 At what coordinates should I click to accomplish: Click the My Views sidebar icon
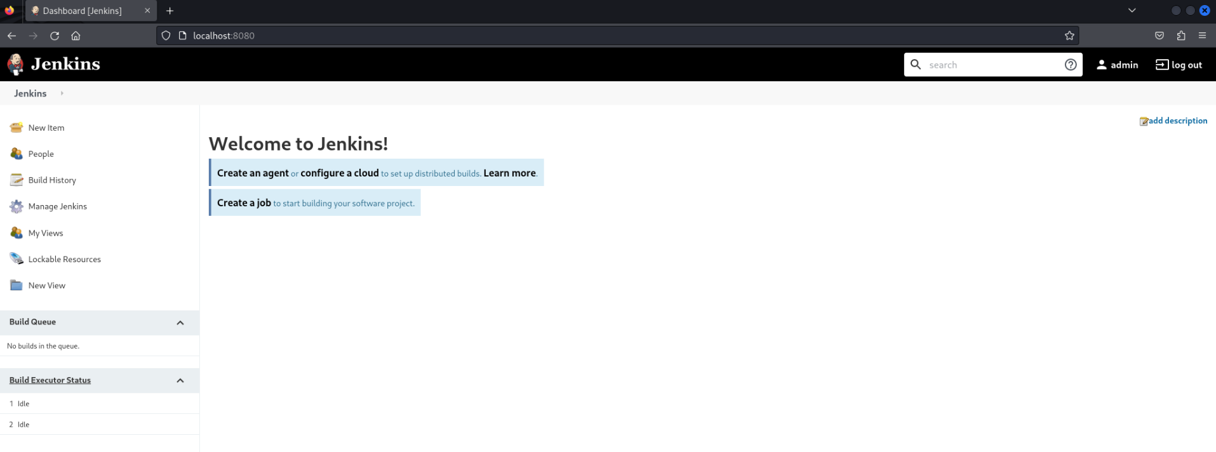tap(17, 233)
